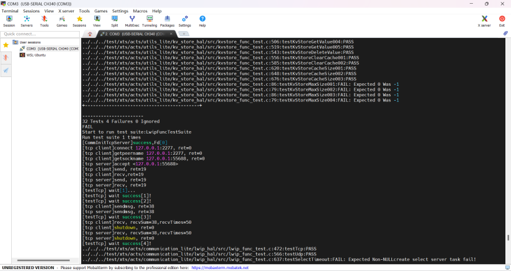
Task: Follow the mobaxterm.mobatek.net link
Action: [x=220, y=268]
